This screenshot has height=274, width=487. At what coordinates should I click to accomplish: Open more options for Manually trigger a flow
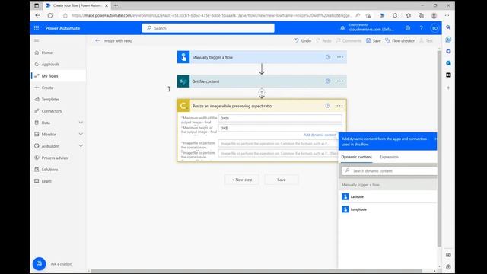(x=340, y=57)
